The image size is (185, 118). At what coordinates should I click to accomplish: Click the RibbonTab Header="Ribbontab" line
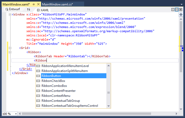coord(72,56)
